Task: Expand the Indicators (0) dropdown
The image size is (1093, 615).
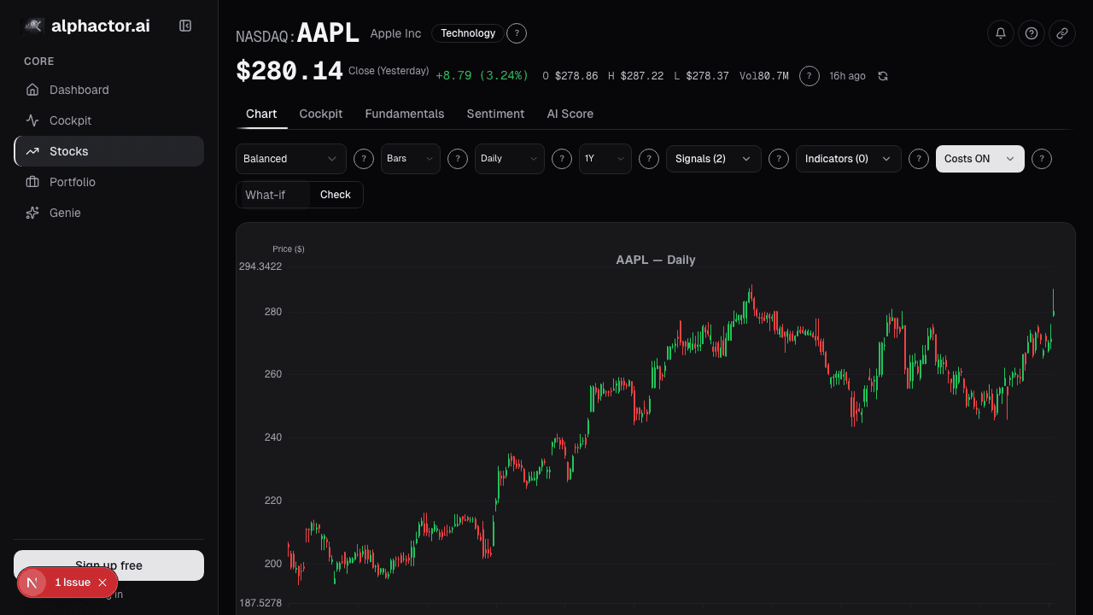Action: click(x=849, y=159)
